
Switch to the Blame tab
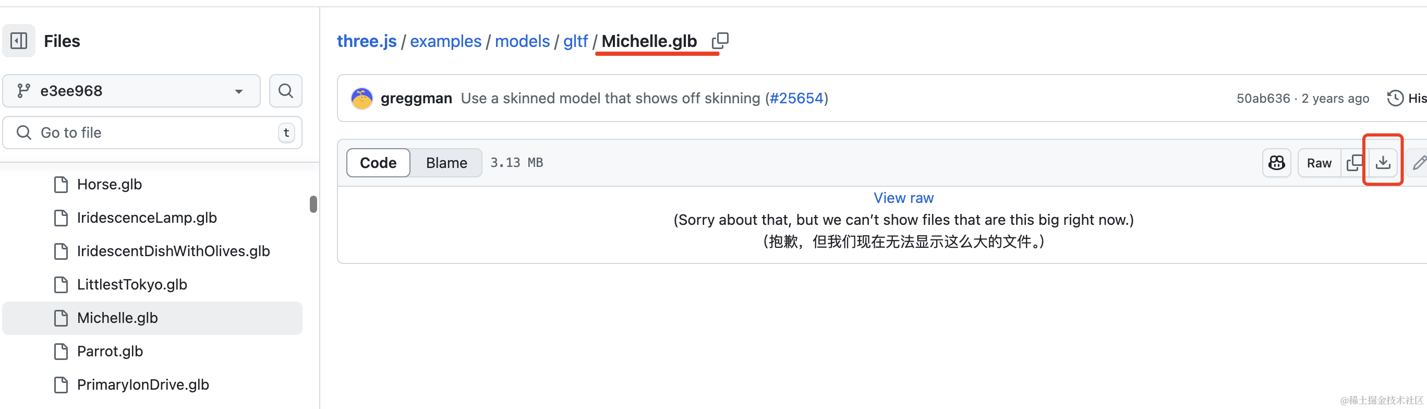pos(446,163)
